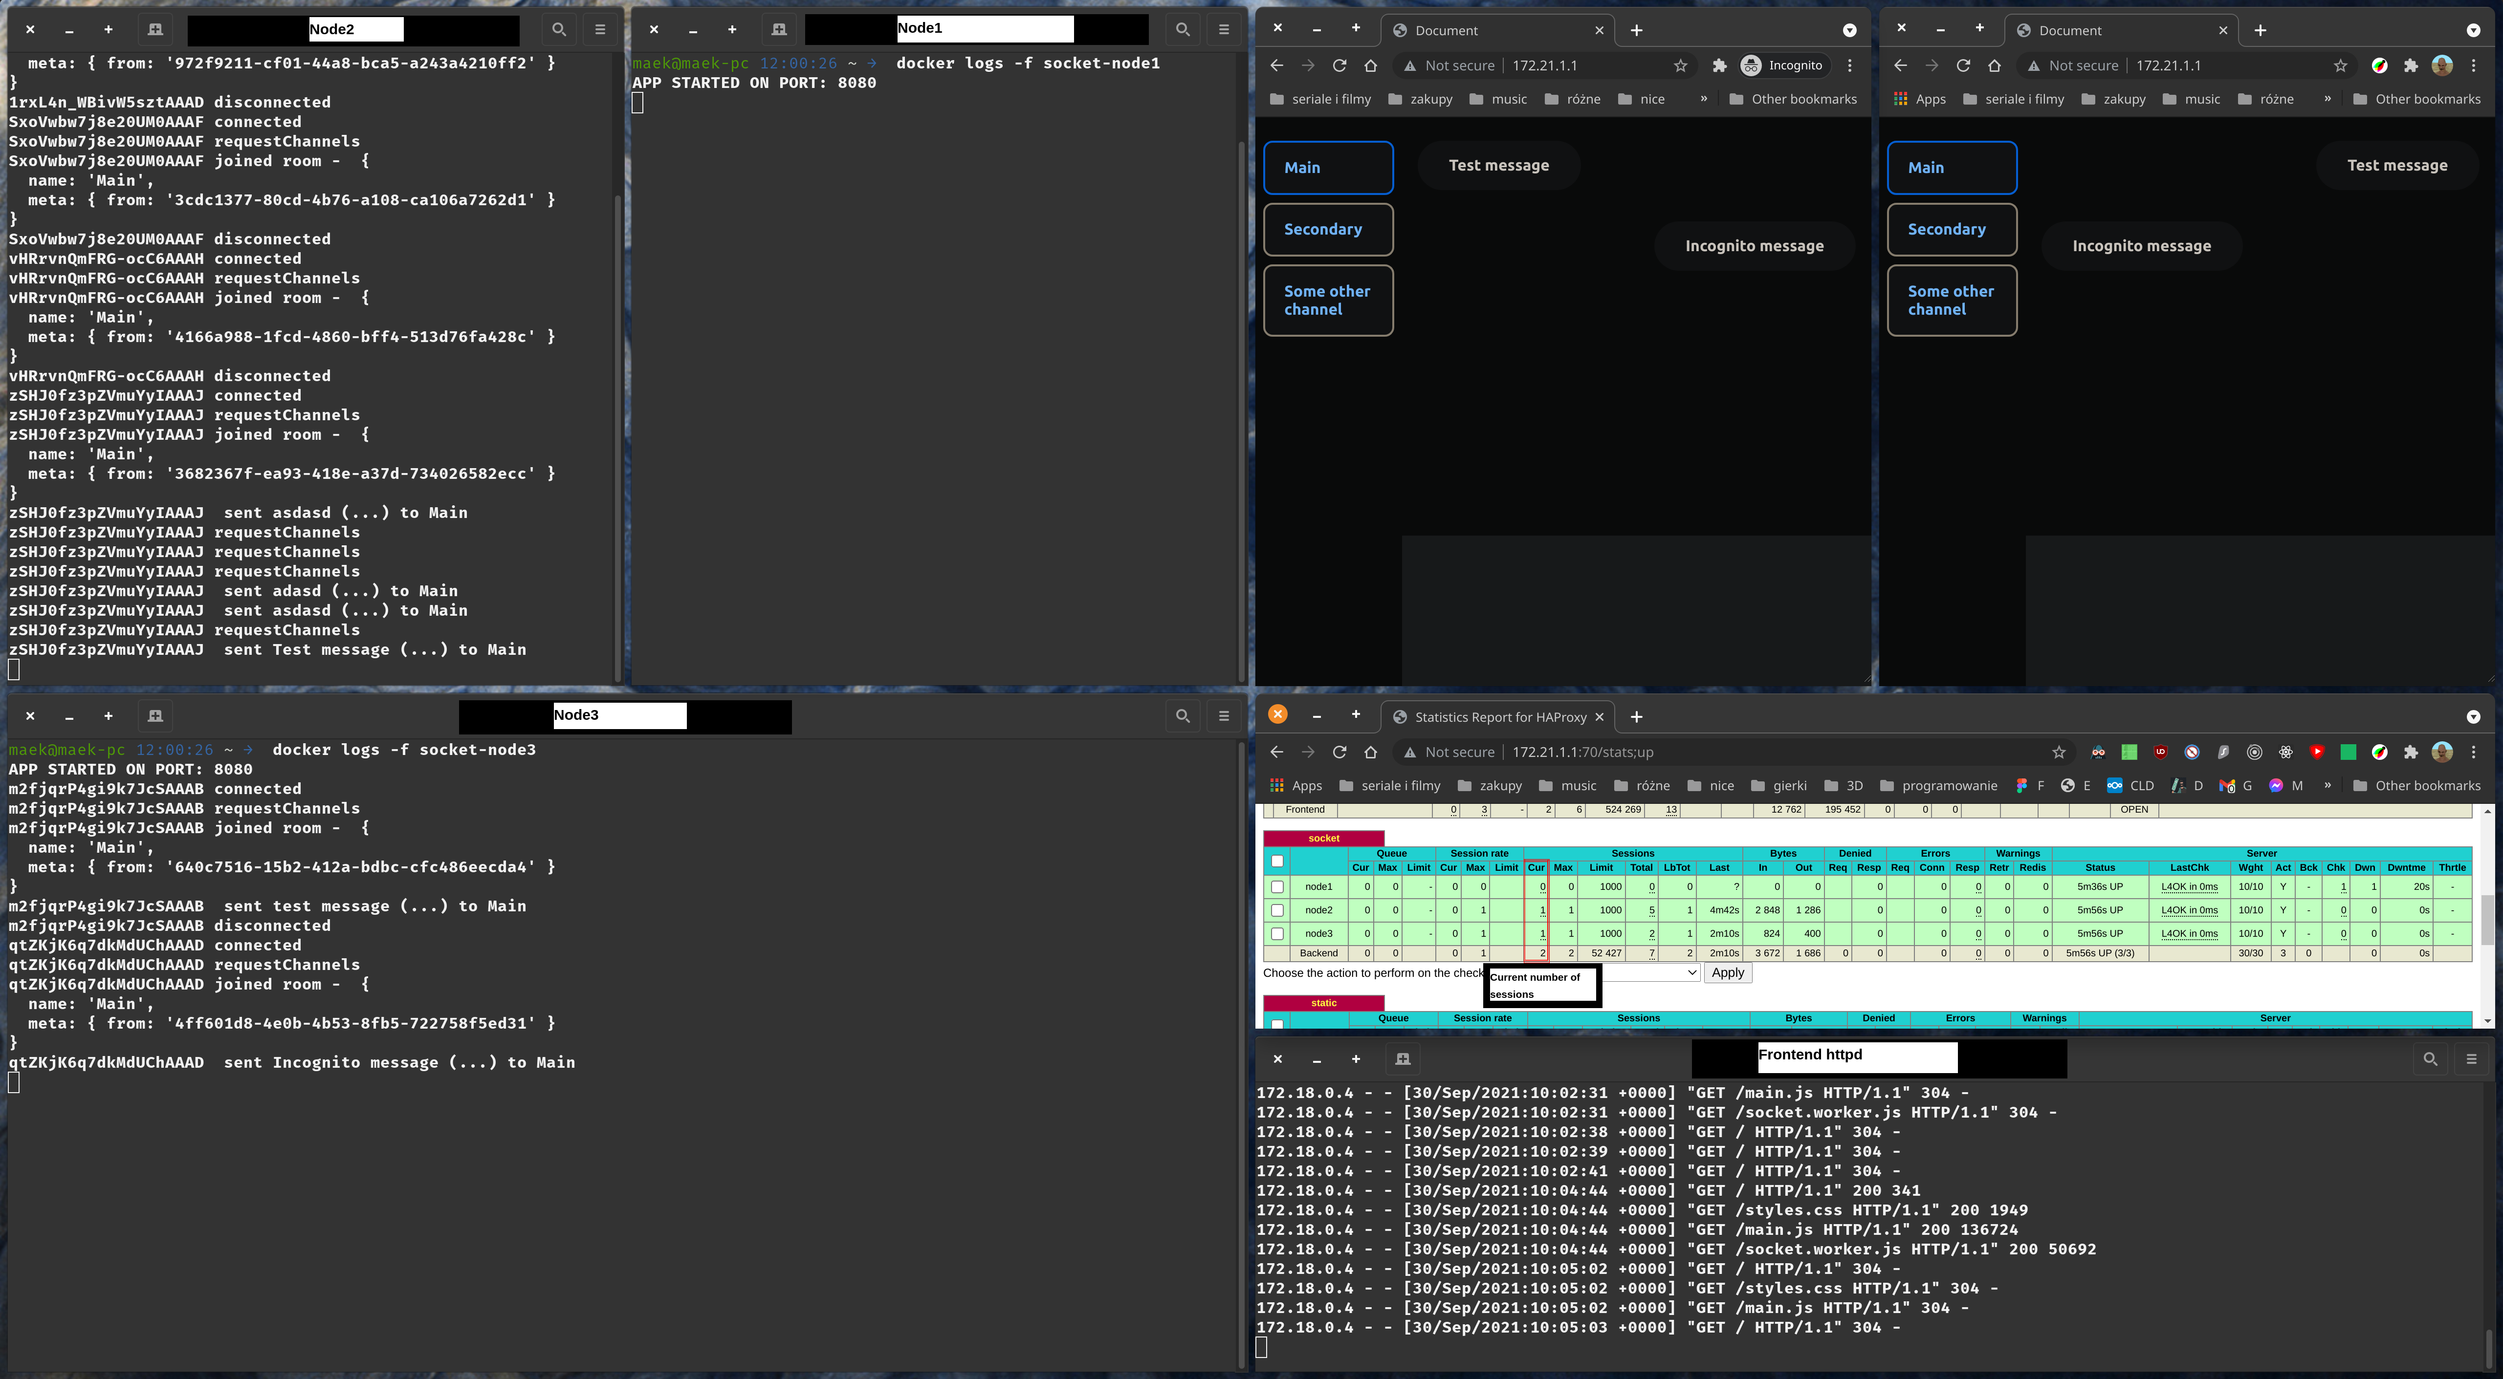Bookmark HAProxy stats page with star icon

(x=2058, y=752)
